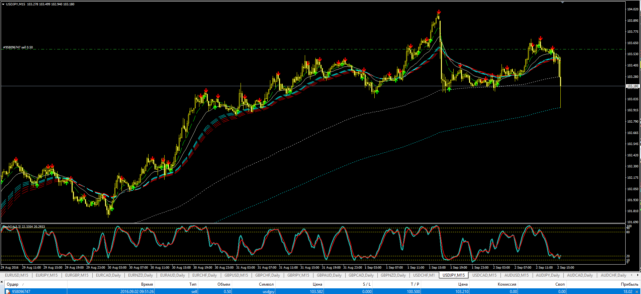
Task: Click the Stoch(14,3,3) indicator label
Action: click(x=23, y=227)
